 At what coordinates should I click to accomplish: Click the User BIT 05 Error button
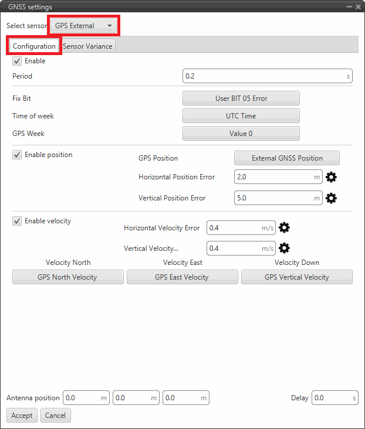[x=241, y=98]
